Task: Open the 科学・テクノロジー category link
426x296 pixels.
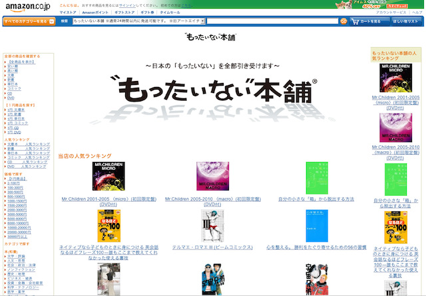Action: point(23,287)
